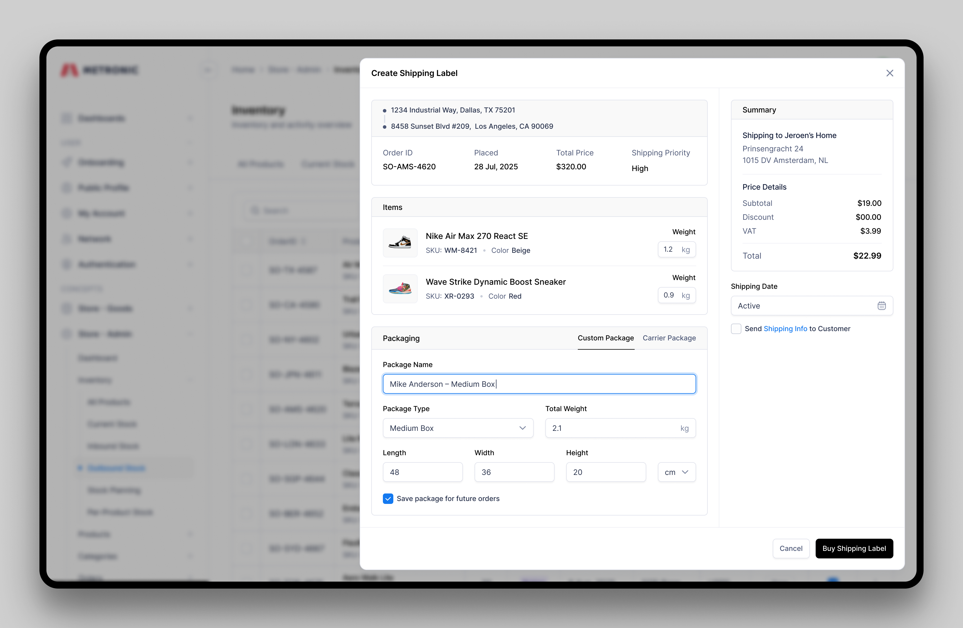
Task: Click the Shipping Priority High value
Action: click(x=640, y=168)
